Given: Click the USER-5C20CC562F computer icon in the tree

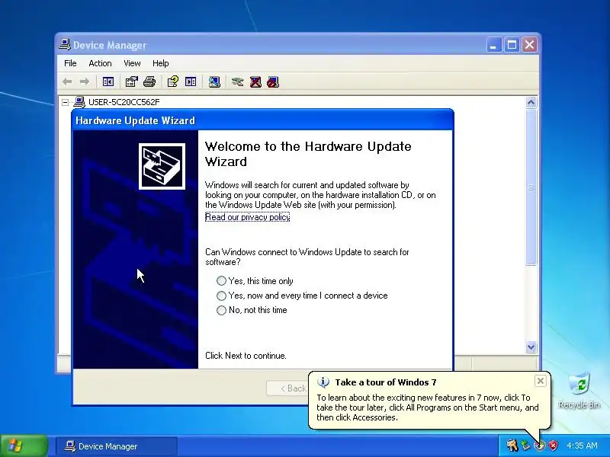Looking at the screenshot, I should [79, 102].
